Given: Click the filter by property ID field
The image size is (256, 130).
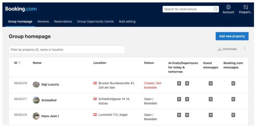Looking at the screenshot, I should click(67, 50).
